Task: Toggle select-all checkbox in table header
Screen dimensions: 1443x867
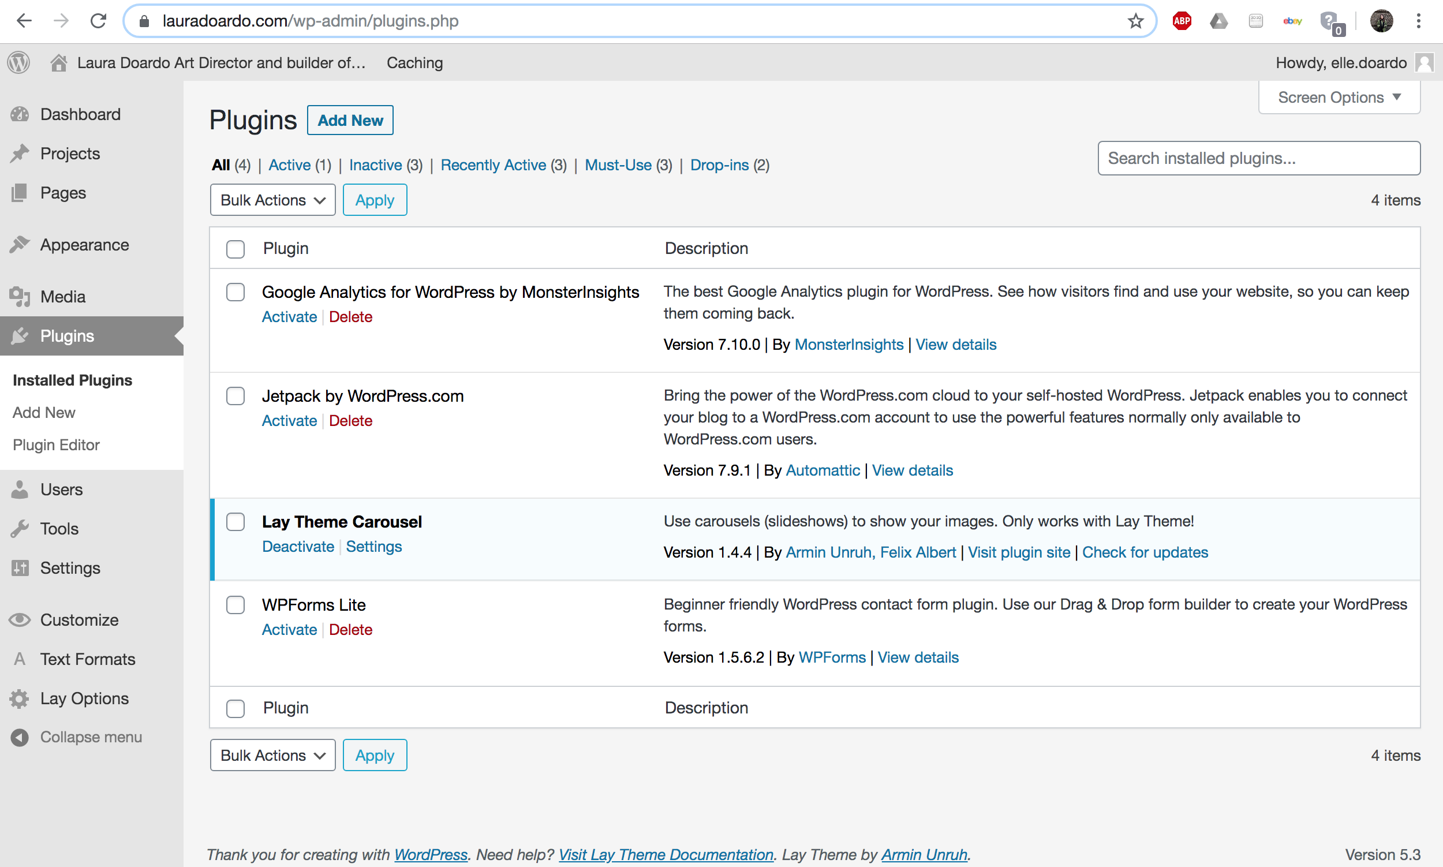Action: click(x=235, y=249)
